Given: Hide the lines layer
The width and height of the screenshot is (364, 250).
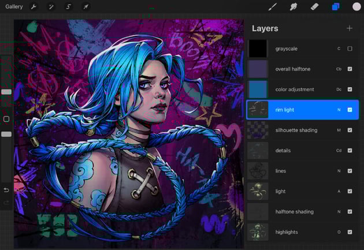Looking at the screenshot, I should click(350, 171).
